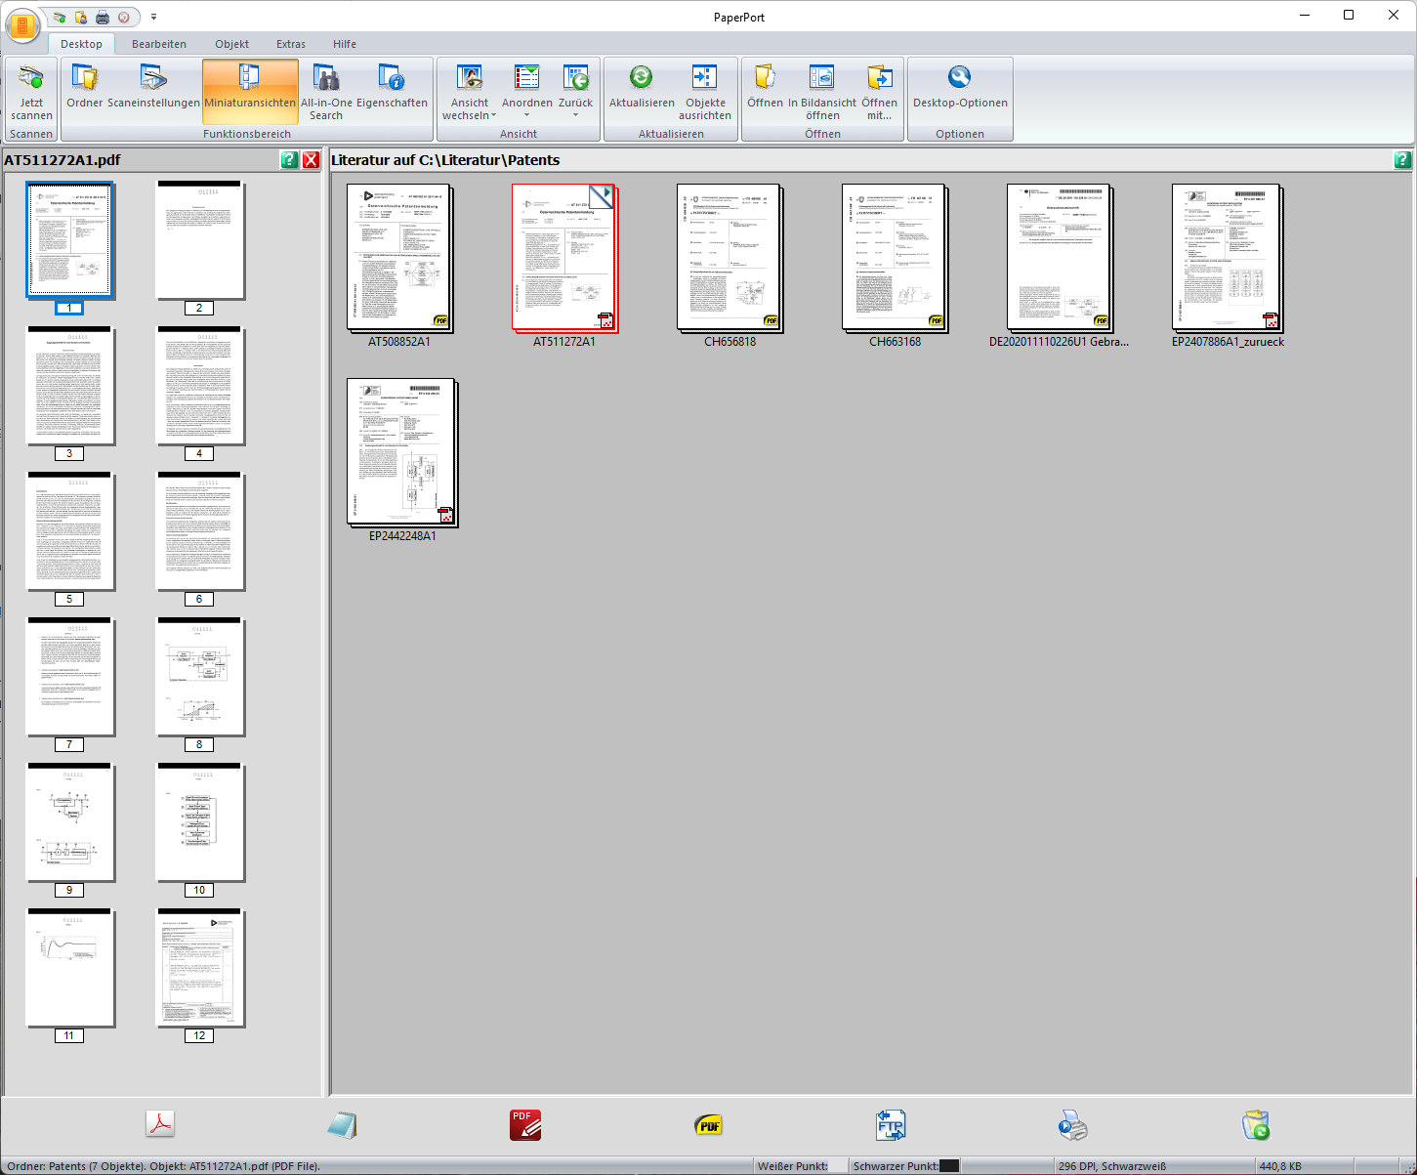1417x1175 pixels.
Task: Select page 5 thumbnail
Action: 69,530
